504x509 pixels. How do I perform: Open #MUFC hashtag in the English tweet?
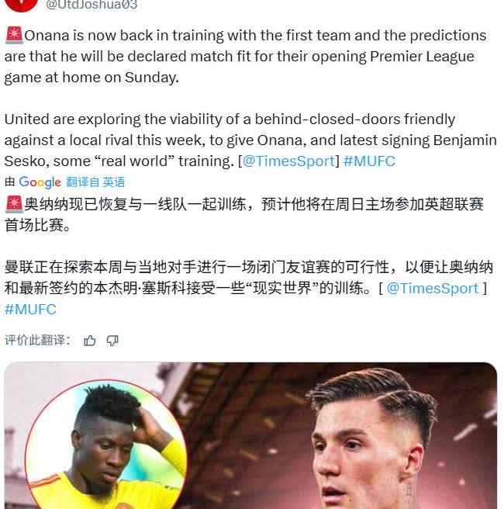(369, 161)
